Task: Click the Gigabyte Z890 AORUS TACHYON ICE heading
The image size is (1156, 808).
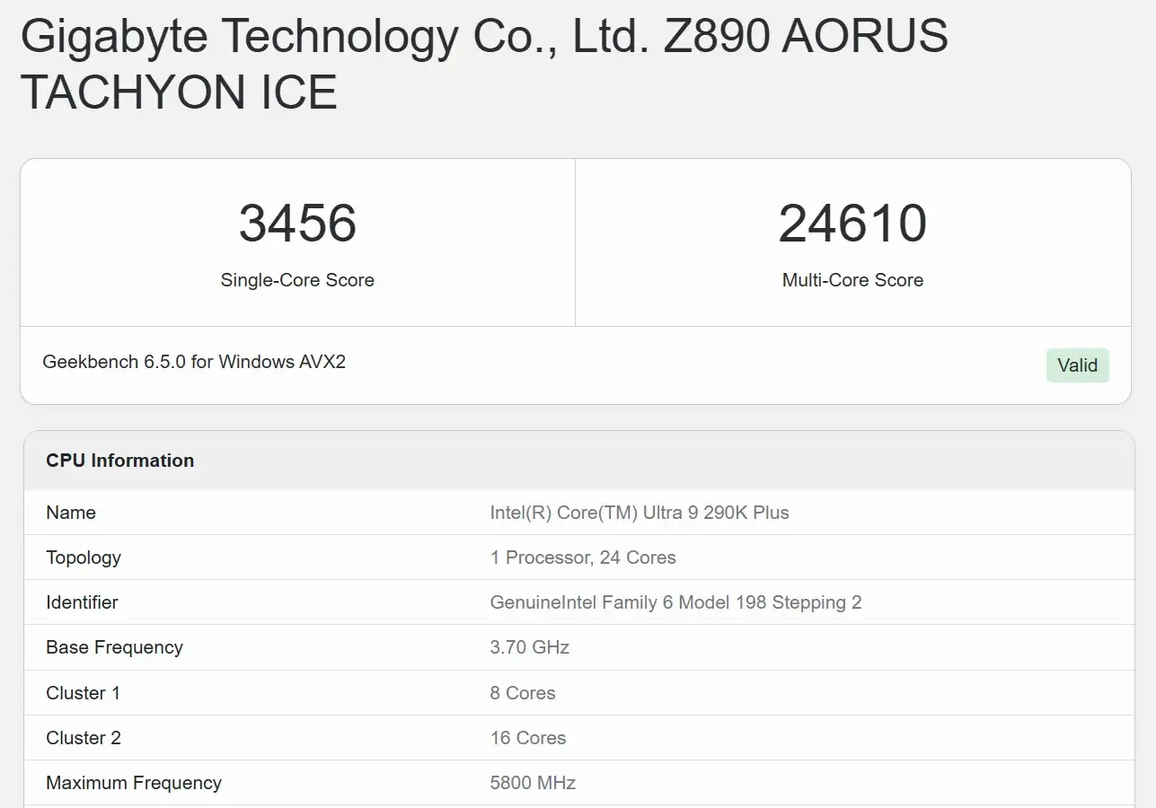Action: click(483, 65)
